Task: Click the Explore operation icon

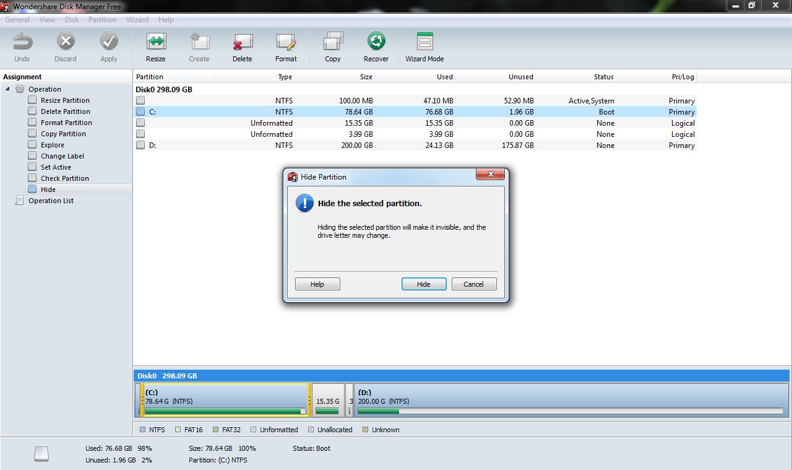Action: 32,145
